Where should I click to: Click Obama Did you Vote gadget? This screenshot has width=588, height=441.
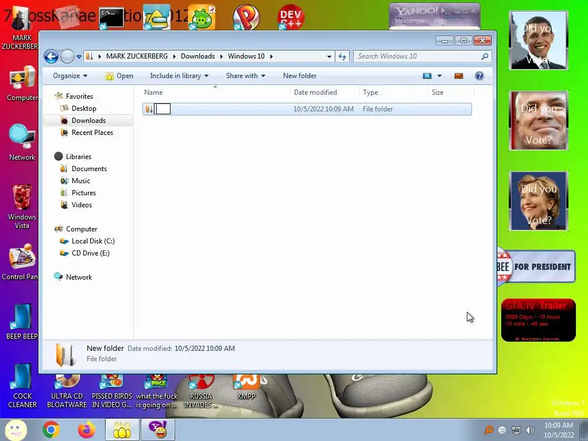pos(539,40)
